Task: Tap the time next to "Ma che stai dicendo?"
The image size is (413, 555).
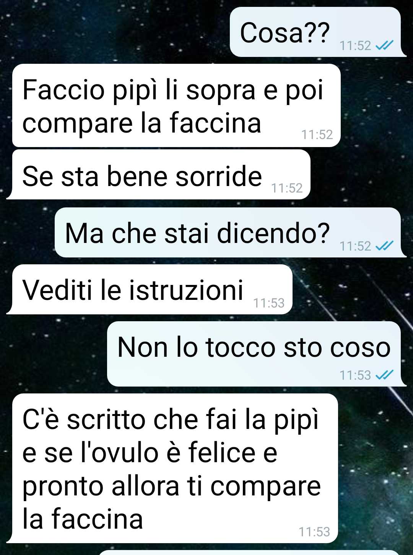Action: pos(355,246)
